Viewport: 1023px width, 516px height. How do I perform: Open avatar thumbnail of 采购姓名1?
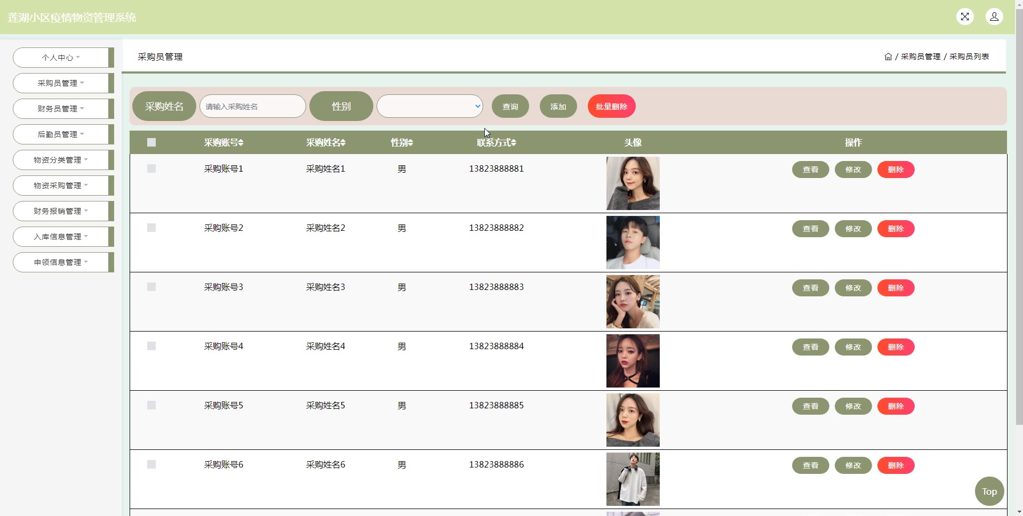(x=633, y=183)
